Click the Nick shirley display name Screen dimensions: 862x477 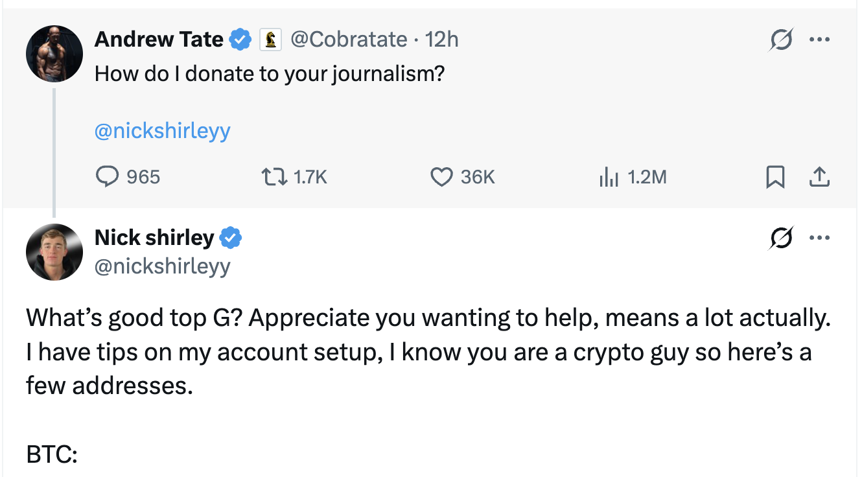coord(154,238)
